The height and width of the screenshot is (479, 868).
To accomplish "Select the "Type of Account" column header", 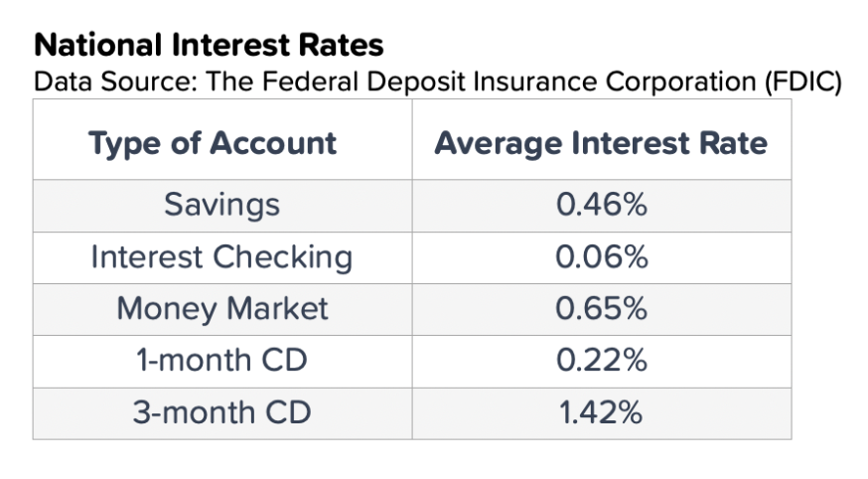I will point(213,143).
